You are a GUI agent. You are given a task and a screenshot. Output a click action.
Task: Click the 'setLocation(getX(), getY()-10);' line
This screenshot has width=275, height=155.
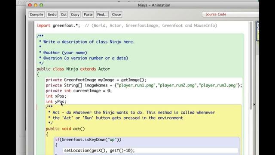point(99,151)
